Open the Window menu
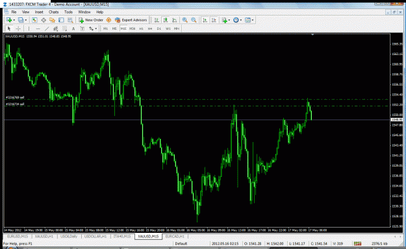The image size is (406, 249). point(84,12)
